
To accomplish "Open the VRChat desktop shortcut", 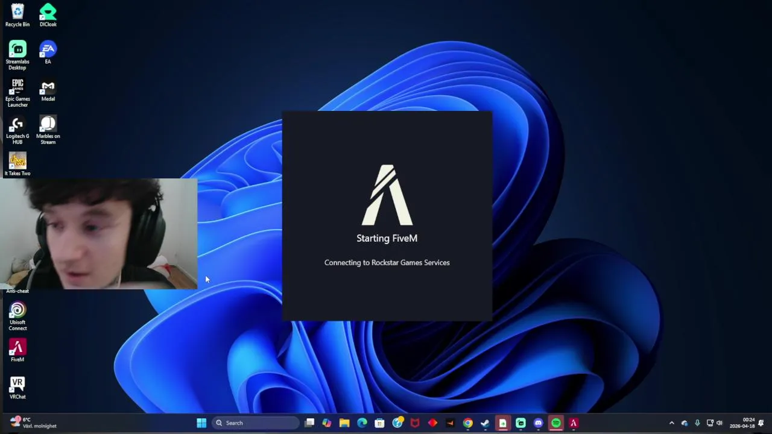I will pyautogui.click(x=17, y=388).
